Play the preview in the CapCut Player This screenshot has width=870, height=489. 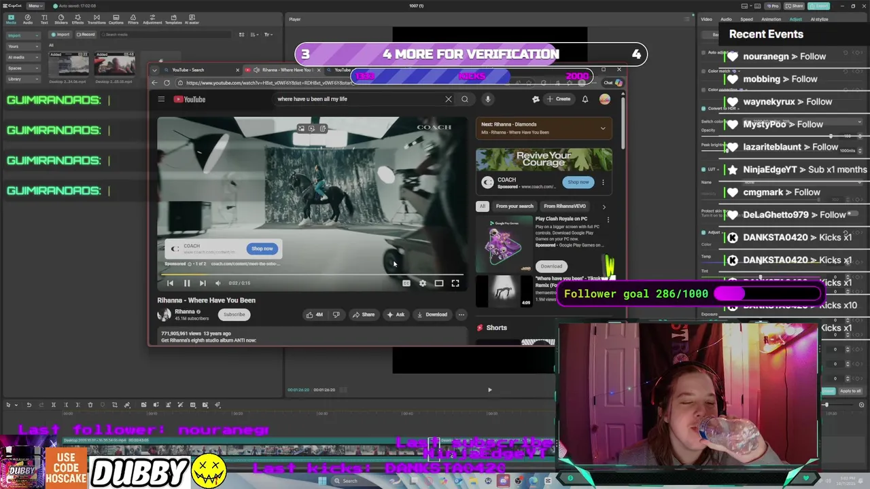[x=489, y=390]
